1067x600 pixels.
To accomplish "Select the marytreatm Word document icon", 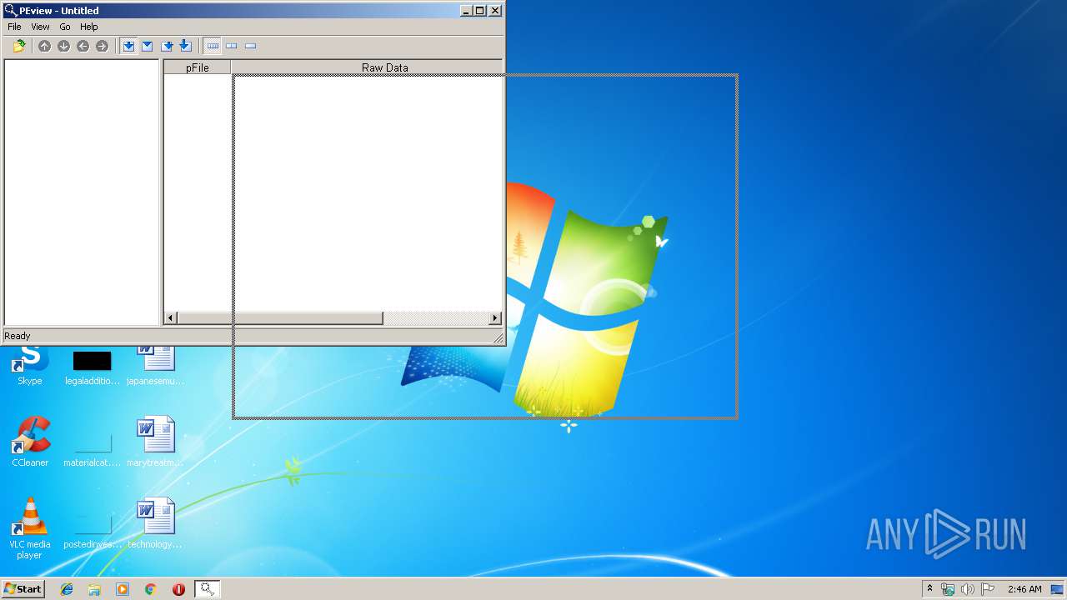I will [x=155, y=442].
